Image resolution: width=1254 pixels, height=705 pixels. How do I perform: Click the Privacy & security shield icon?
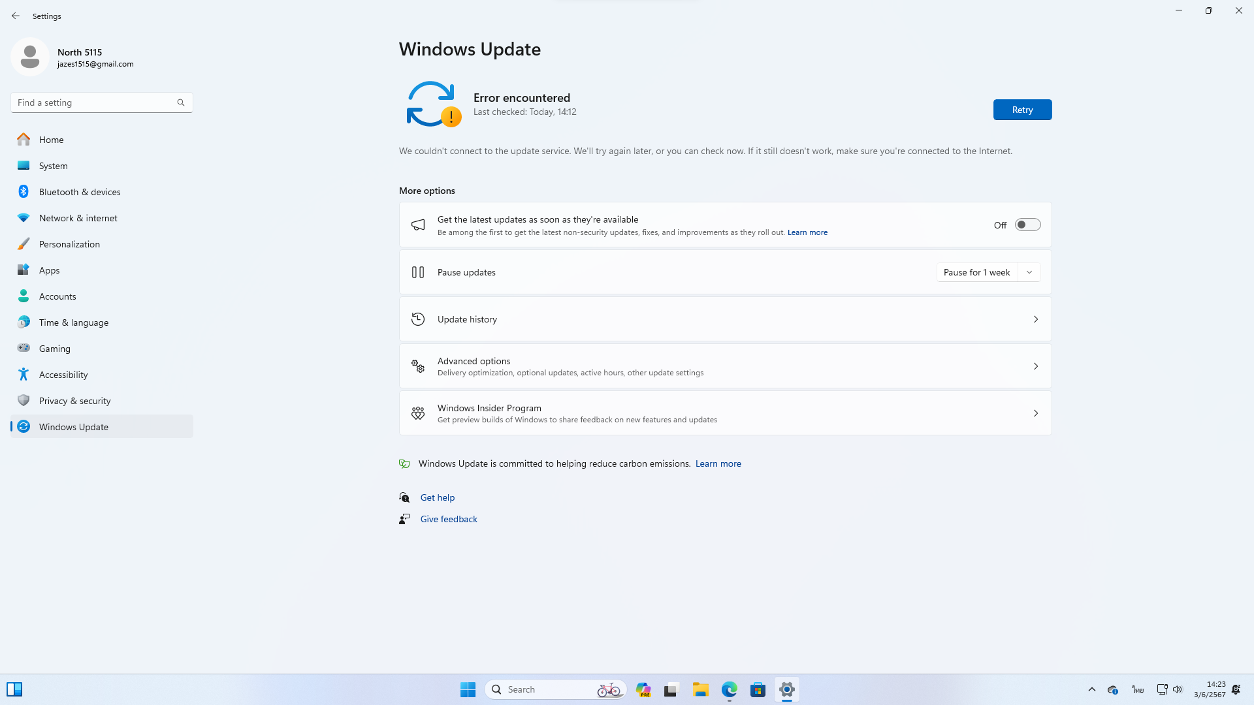pyautogui.click(x=24, y=400)
